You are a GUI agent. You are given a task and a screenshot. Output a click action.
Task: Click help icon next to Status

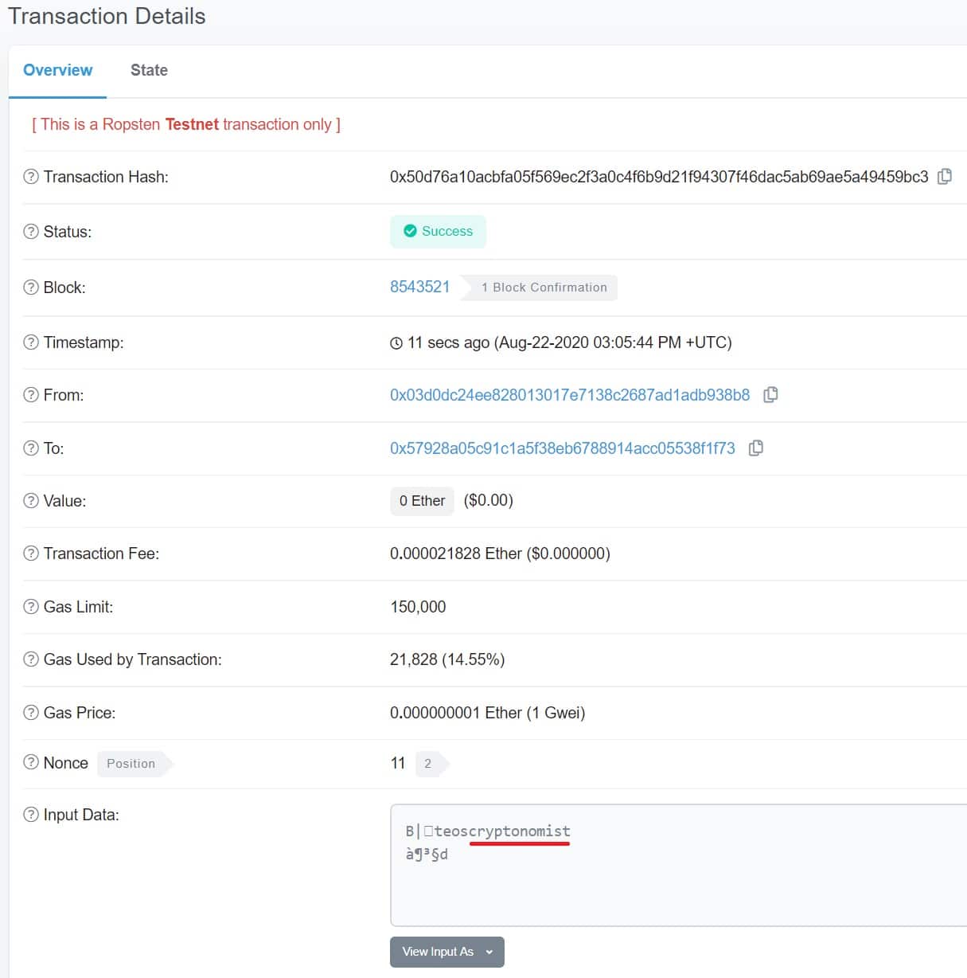[x=31, y=232]
